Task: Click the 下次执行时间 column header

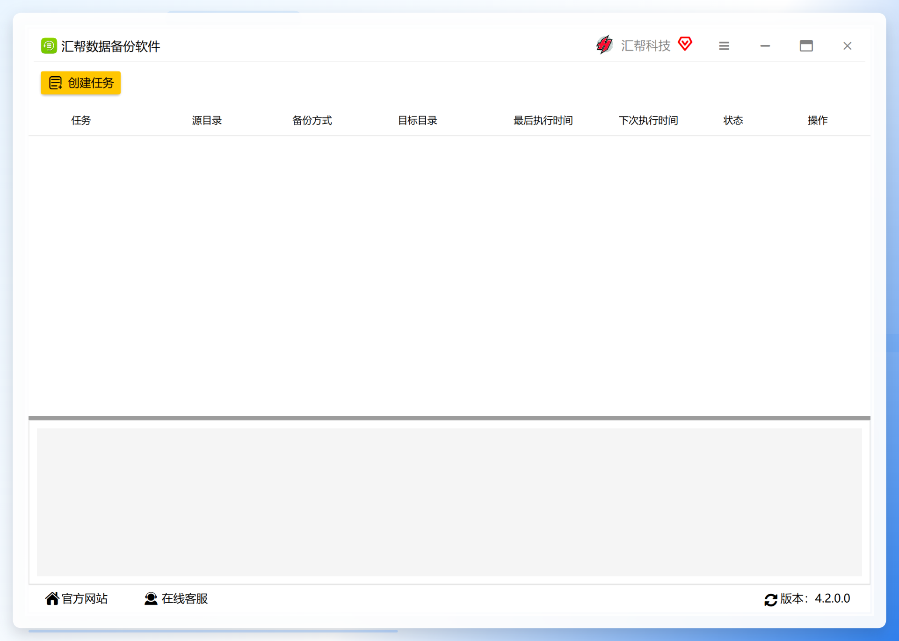Action: tap(648, 120)
